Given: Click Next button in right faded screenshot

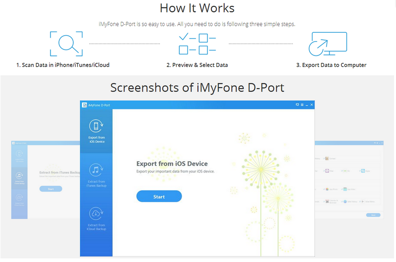Looking at the screenshot, I should point(373,215).
